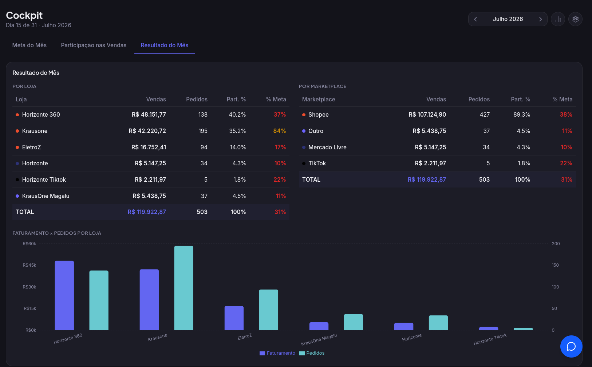Click Pedidos bar for Krausone
The height and width of the screenshot is (367, 592).
point(184,288)
